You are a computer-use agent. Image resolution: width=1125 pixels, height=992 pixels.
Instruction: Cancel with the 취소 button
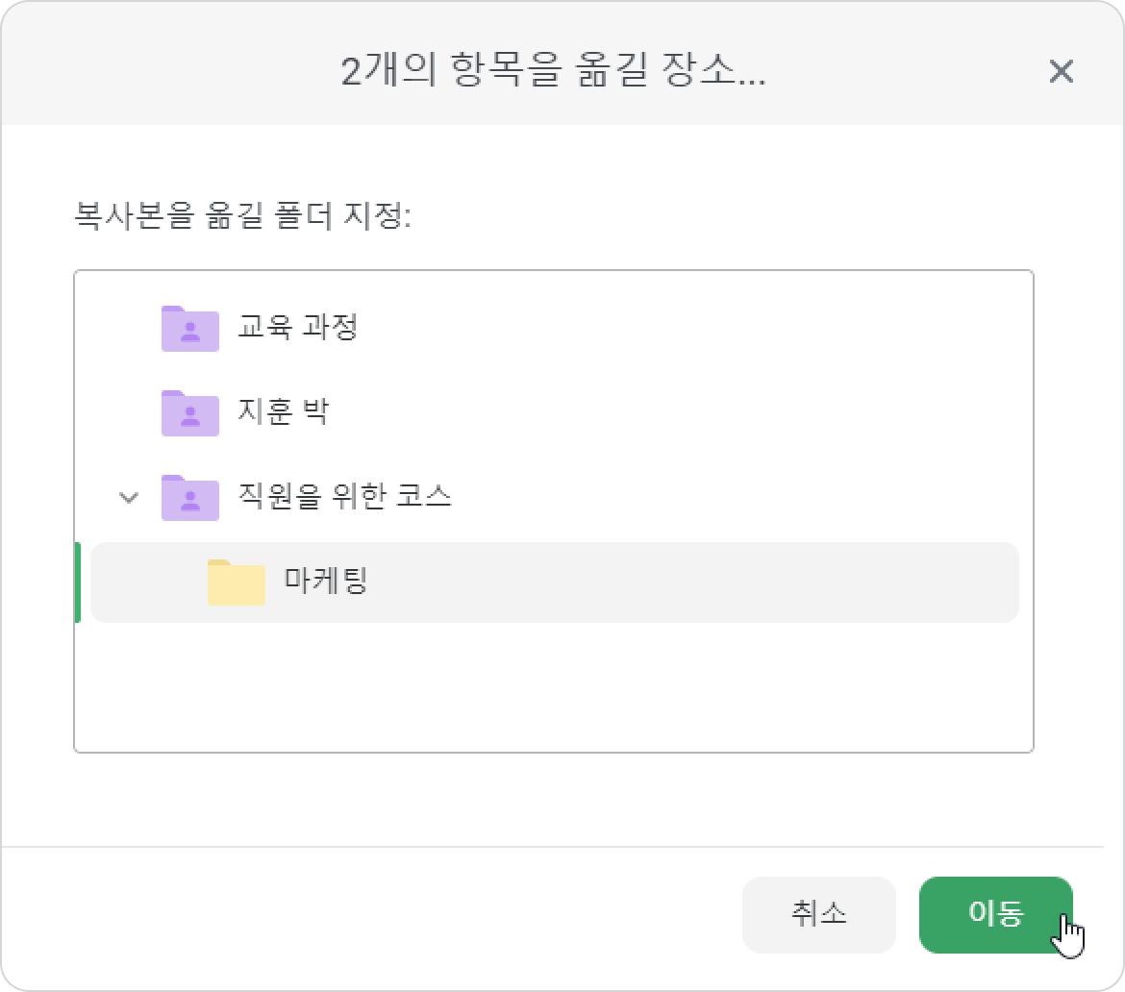click(818, 914)
